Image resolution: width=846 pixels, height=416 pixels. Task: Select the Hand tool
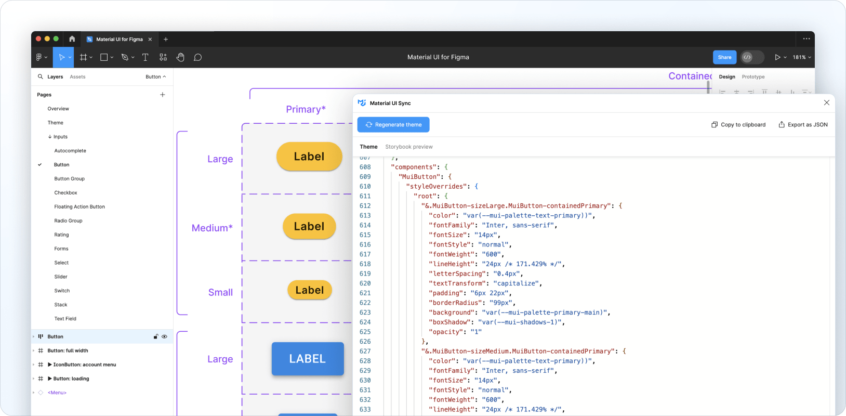tap(180, 57)
